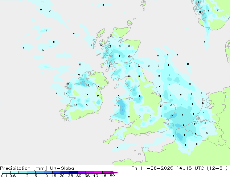230x177 pixels.
Task: Select the 10 to 15 mm blue swatch
Action: coord(48,172)
